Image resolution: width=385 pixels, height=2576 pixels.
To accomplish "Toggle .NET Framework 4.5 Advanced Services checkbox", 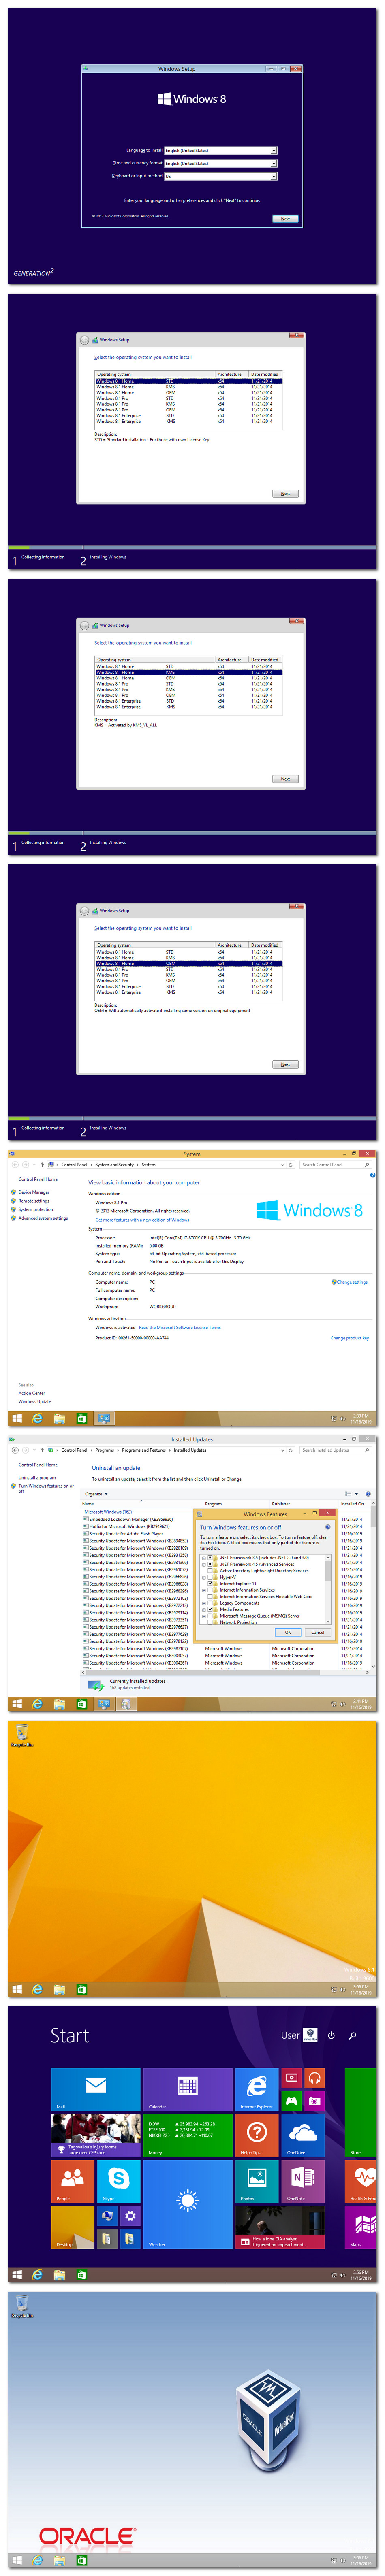I will [x=210, y=1564].
